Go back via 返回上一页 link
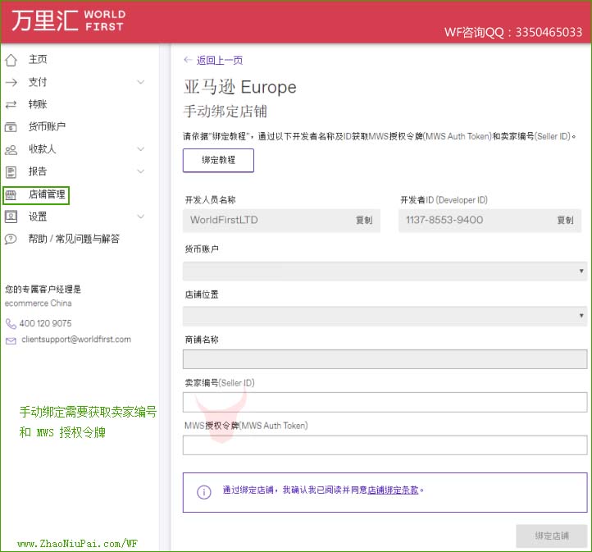This screenshot has height=552, width=592. (220, 60)
